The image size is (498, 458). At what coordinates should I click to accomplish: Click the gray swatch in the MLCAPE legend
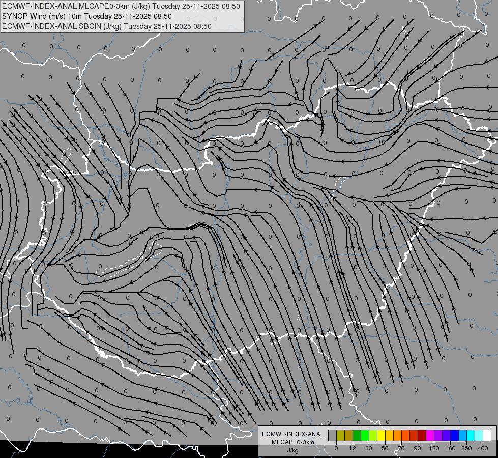[x=333, y=435]
